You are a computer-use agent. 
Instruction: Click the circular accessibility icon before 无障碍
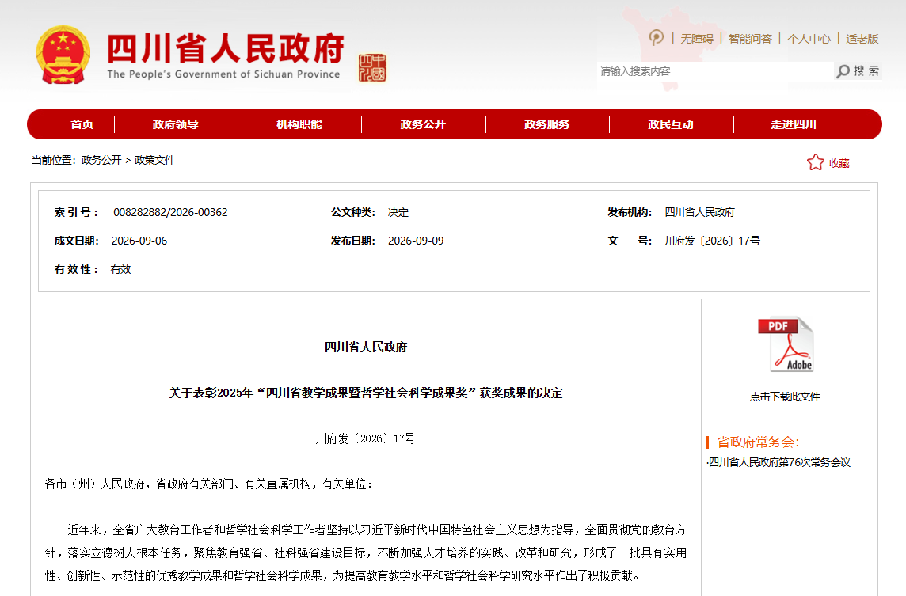[657, 38]
